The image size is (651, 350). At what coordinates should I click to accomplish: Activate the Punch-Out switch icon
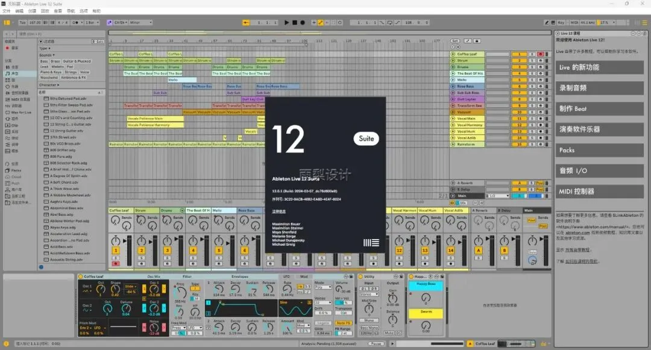[397, 22]
